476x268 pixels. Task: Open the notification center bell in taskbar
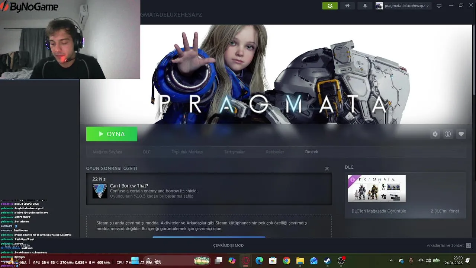pyautogui.click(x=468, y=261)
